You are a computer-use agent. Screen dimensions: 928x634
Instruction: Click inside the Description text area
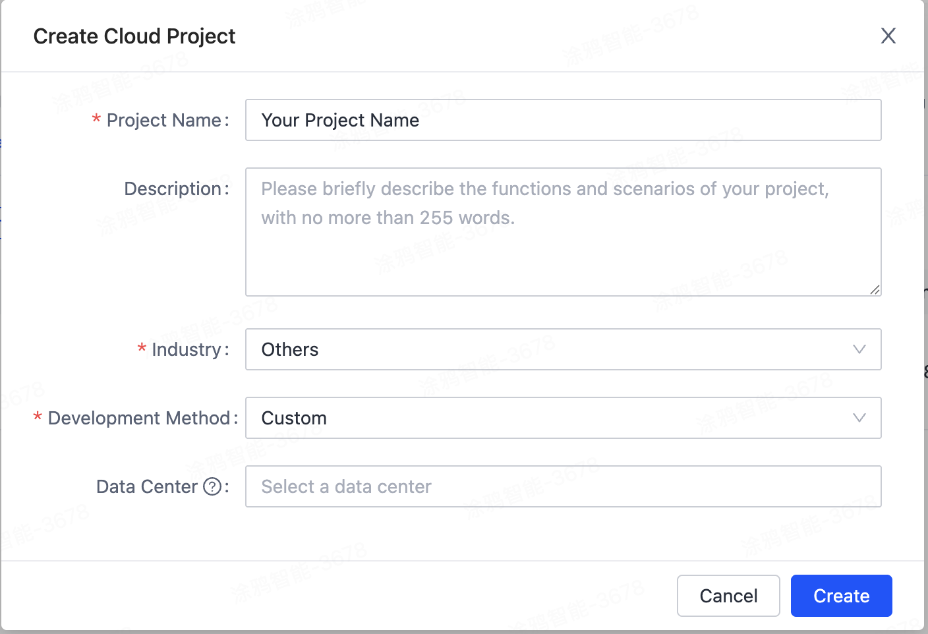point(564,232)
